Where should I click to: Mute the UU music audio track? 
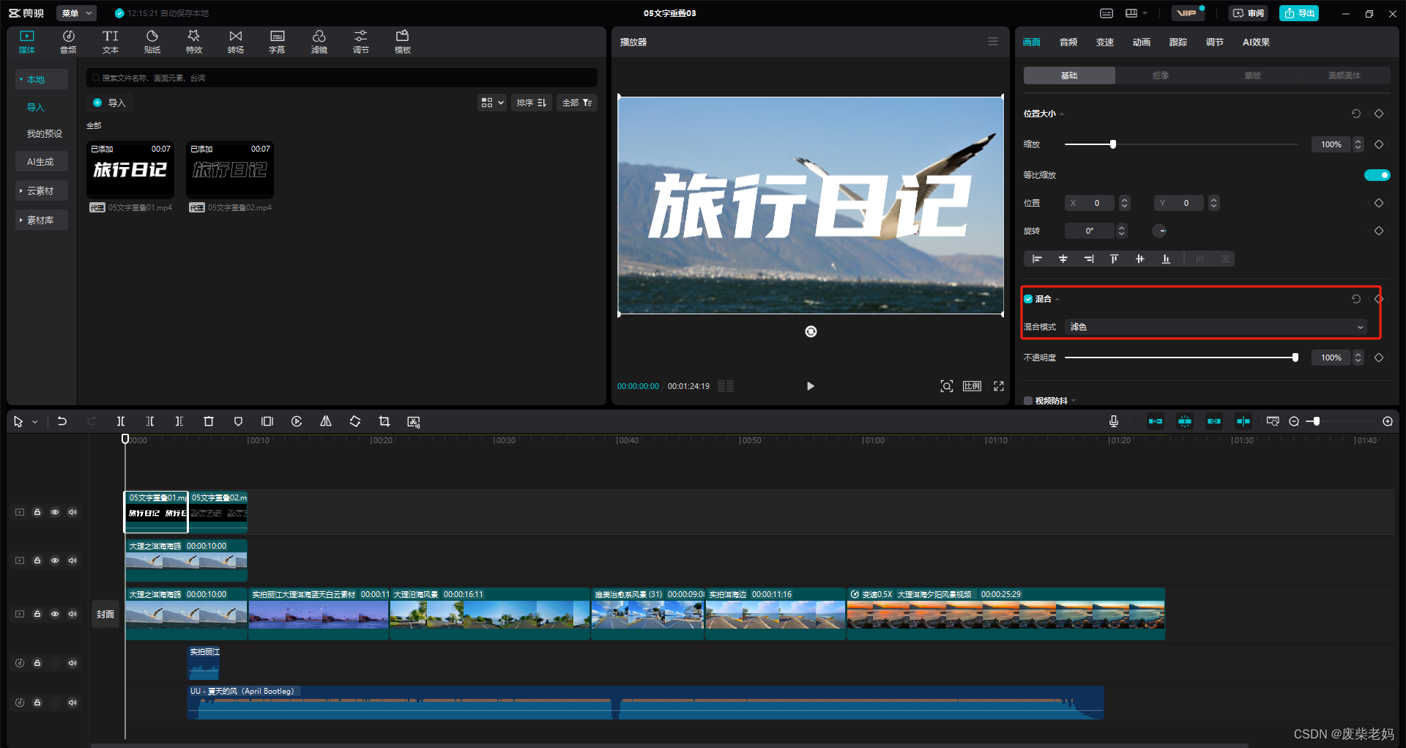point(72,703)
